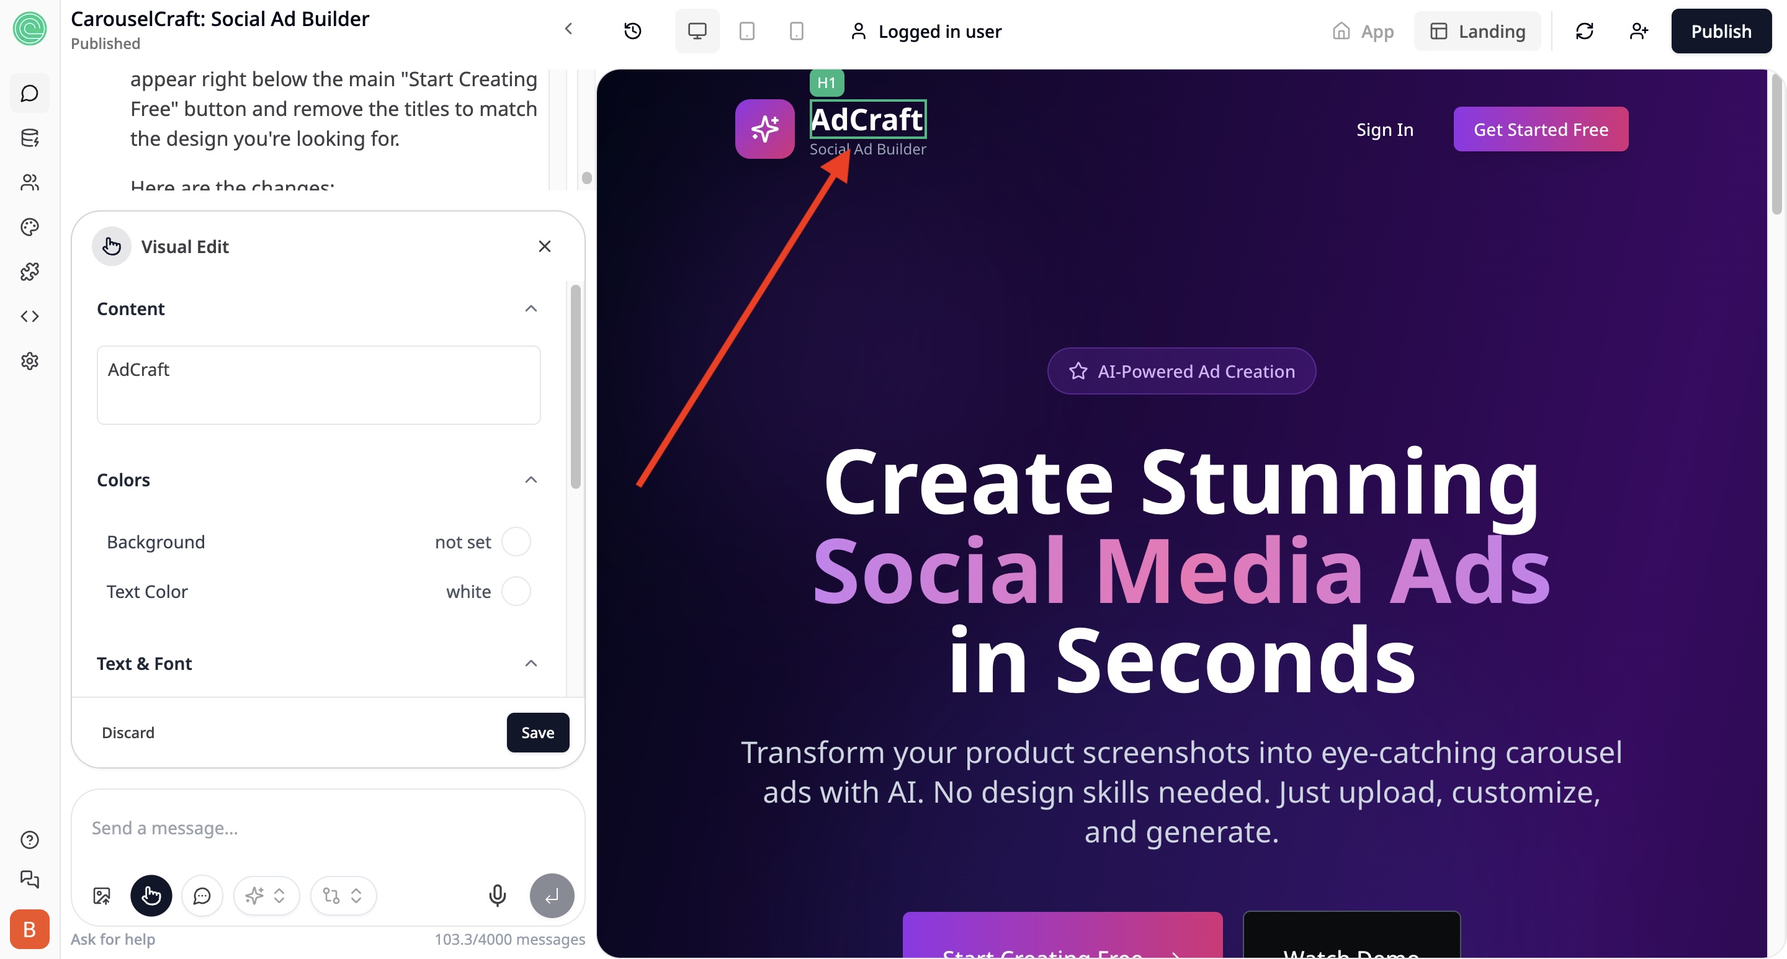
Task: Open the palette theme icon
Action: tap(29, 227)
